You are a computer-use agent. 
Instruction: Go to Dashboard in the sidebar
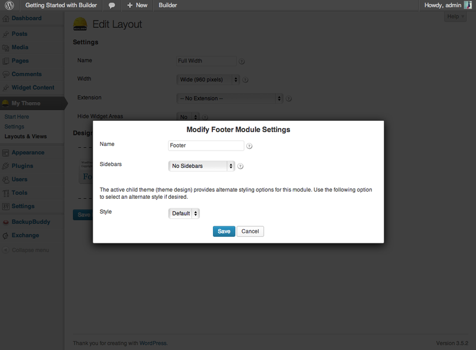[x=26, y=18]
